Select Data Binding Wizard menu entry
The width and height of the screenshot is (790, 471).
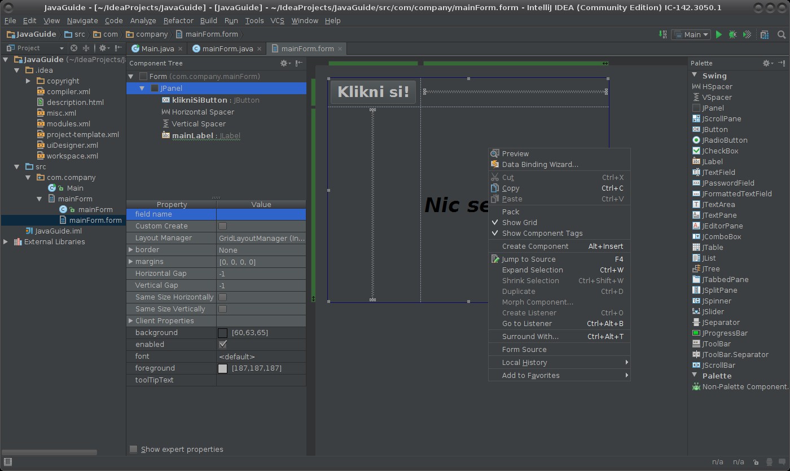[x=539, y=165]
